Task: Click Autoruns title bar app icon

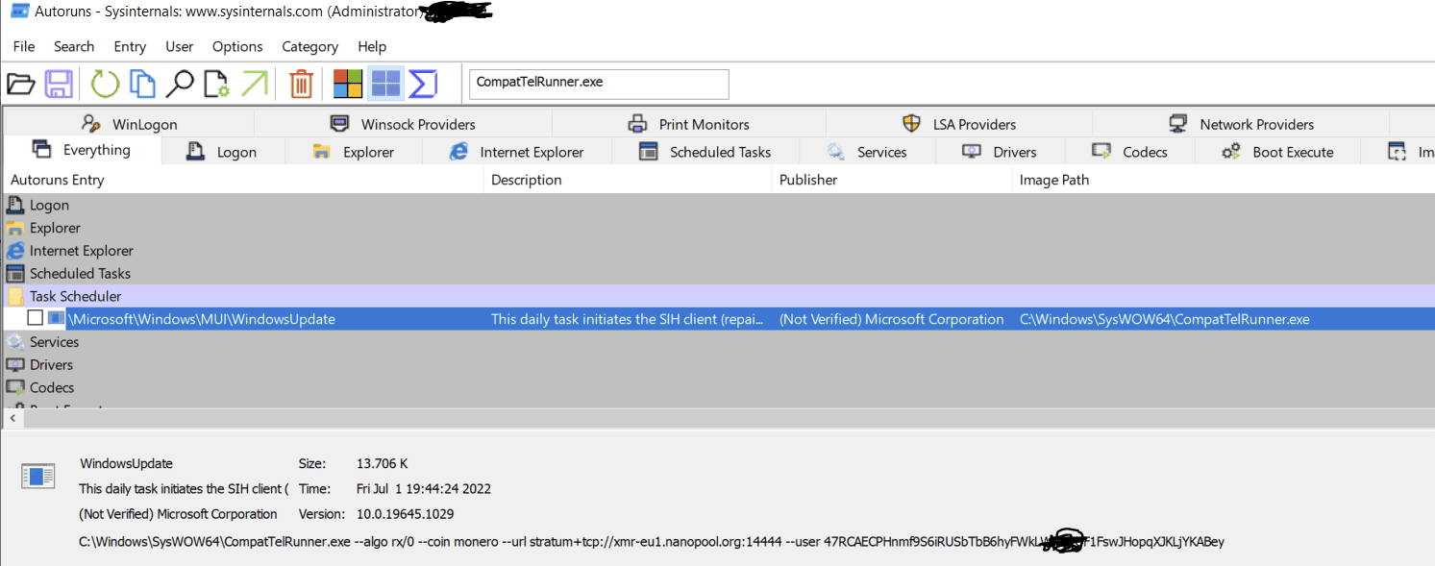Action: (x=19, y=12)
